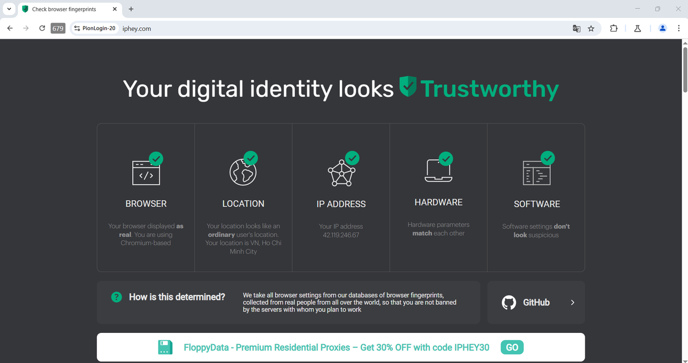Open Chrome three-dot menu
Viewport: 688px width, 363px height.
coord(679,28)
